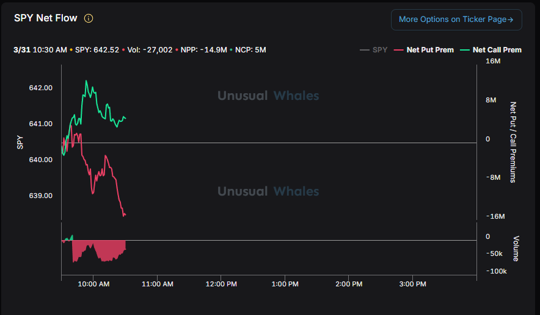Click the 12:00 PM time axis label

221,284
